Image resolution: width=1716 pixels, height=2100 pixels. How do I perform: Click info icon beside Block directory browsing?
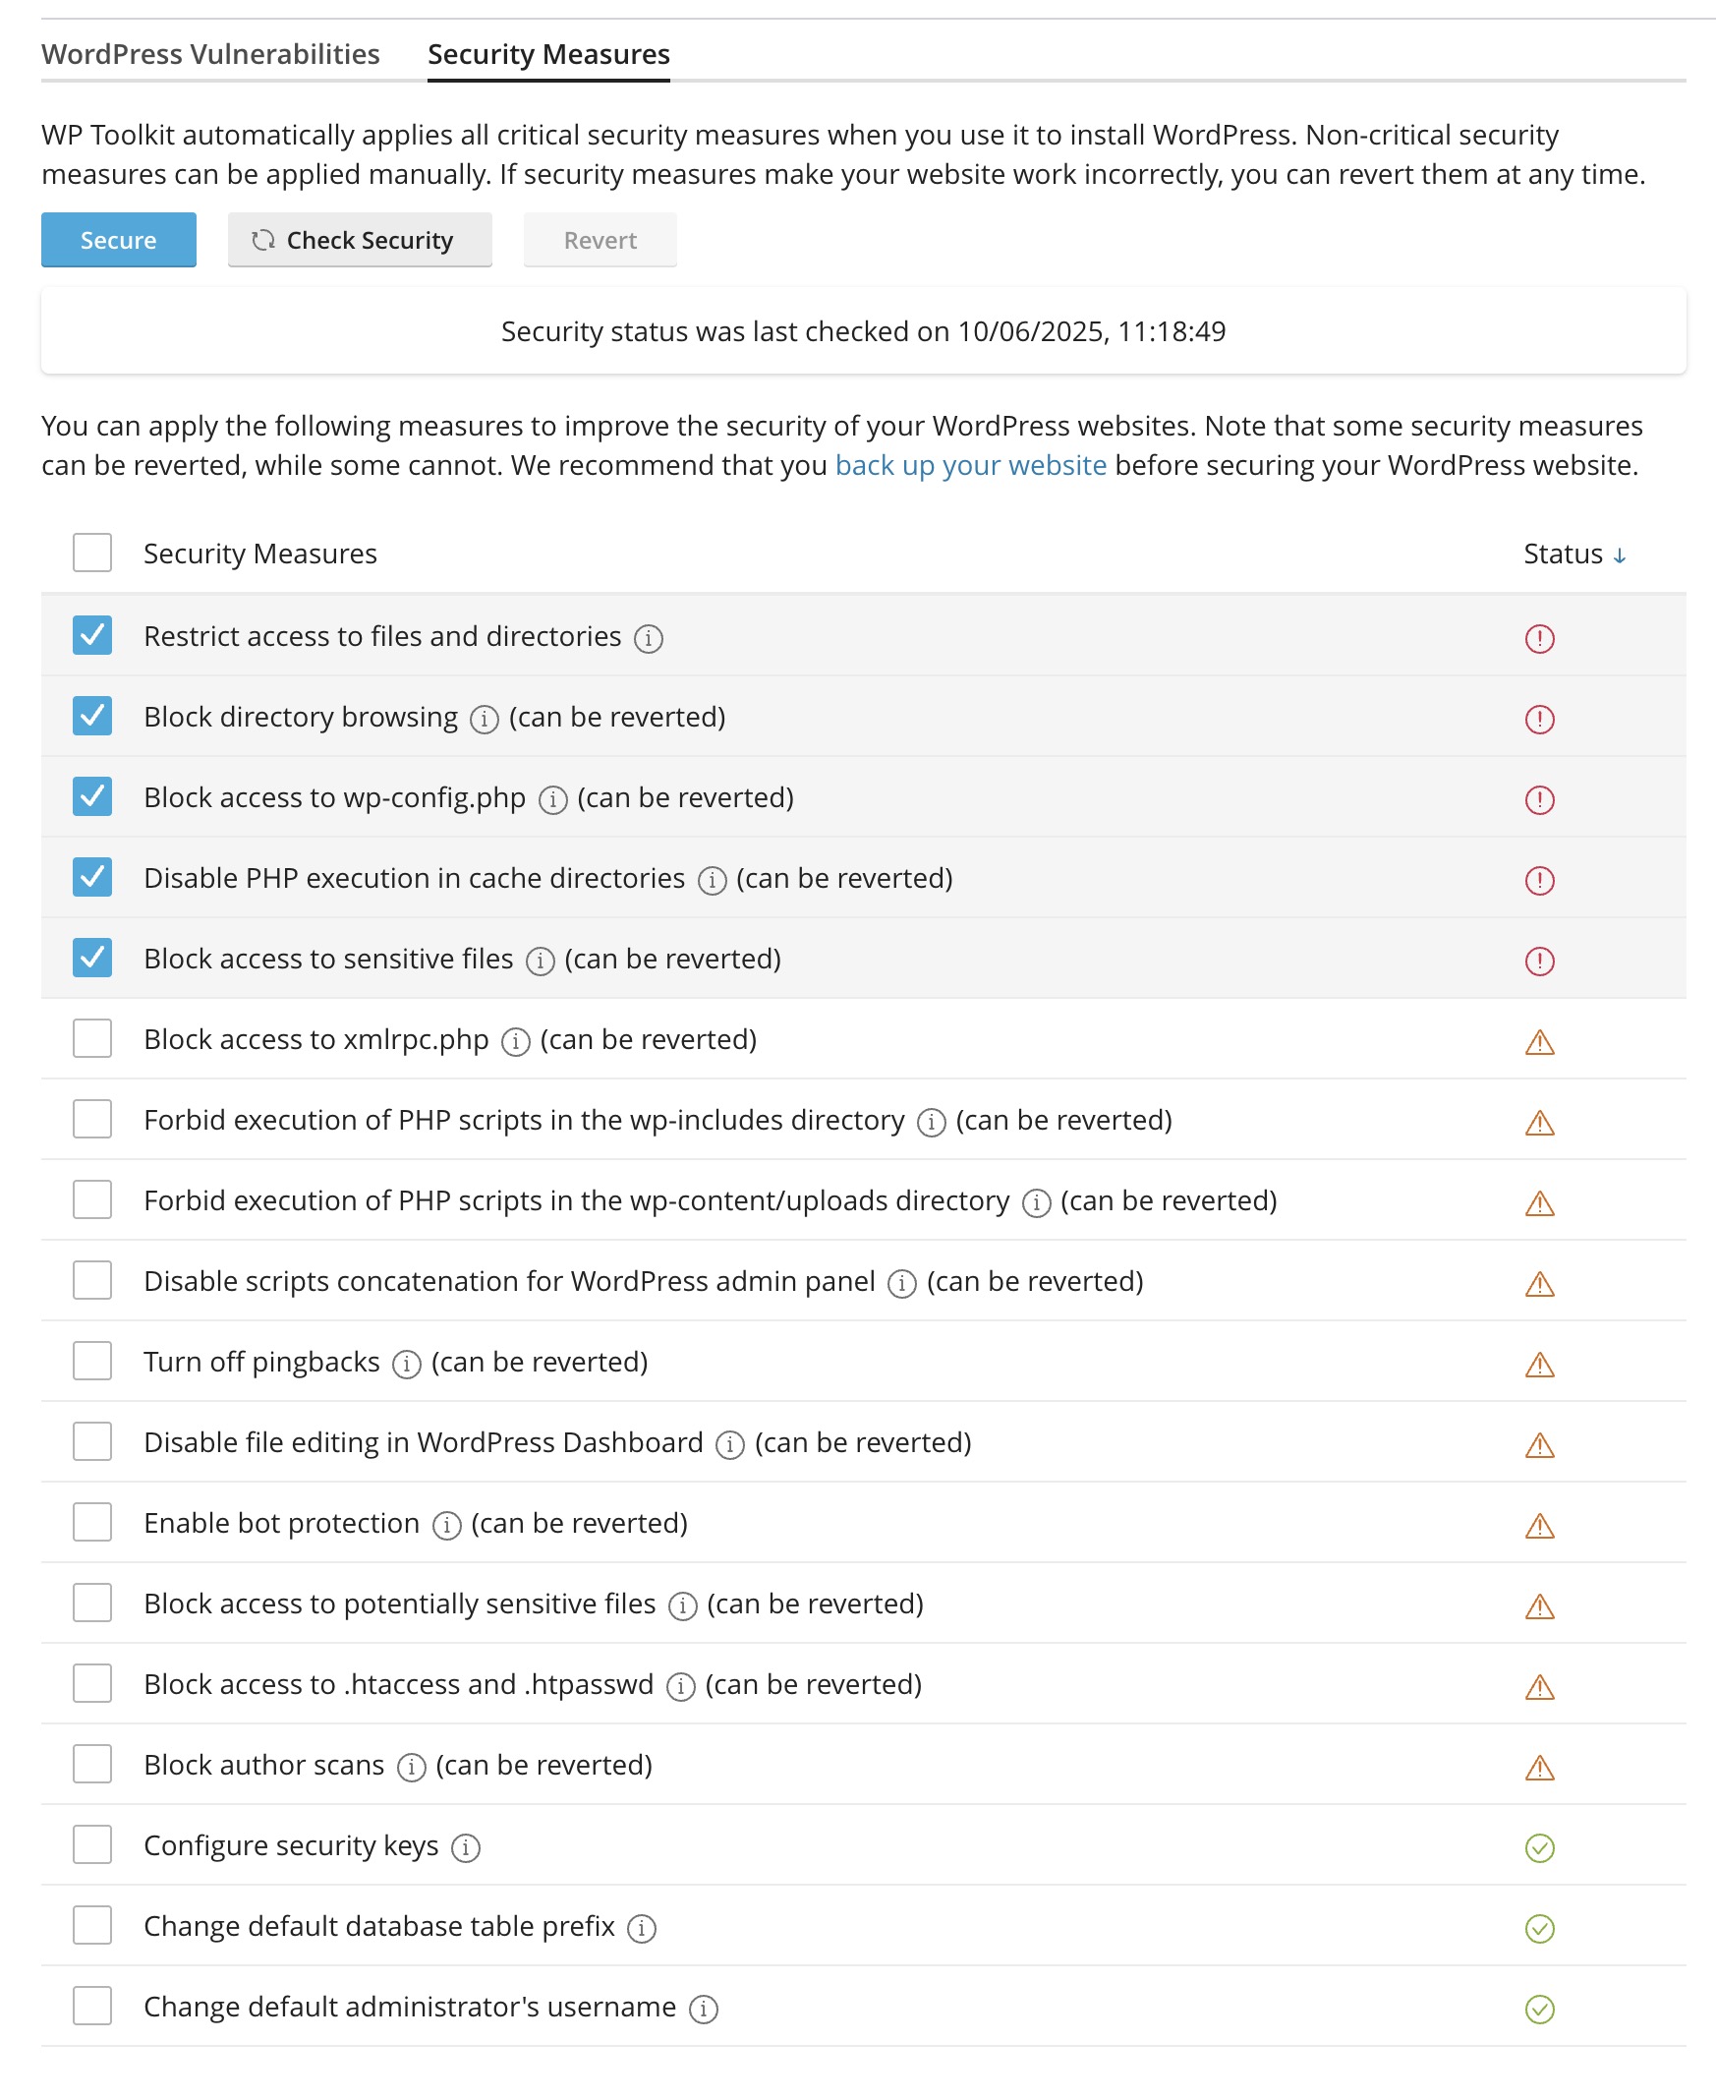(x=484, y=719)
